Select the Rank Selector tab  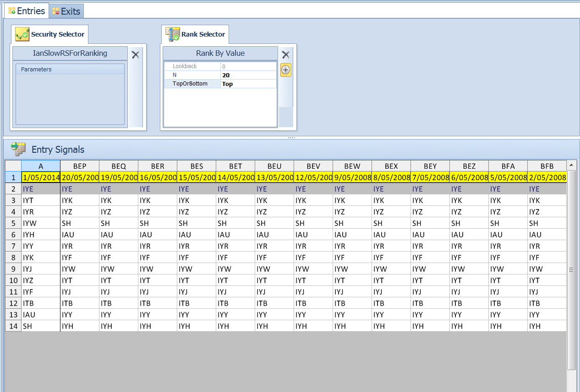195,34
